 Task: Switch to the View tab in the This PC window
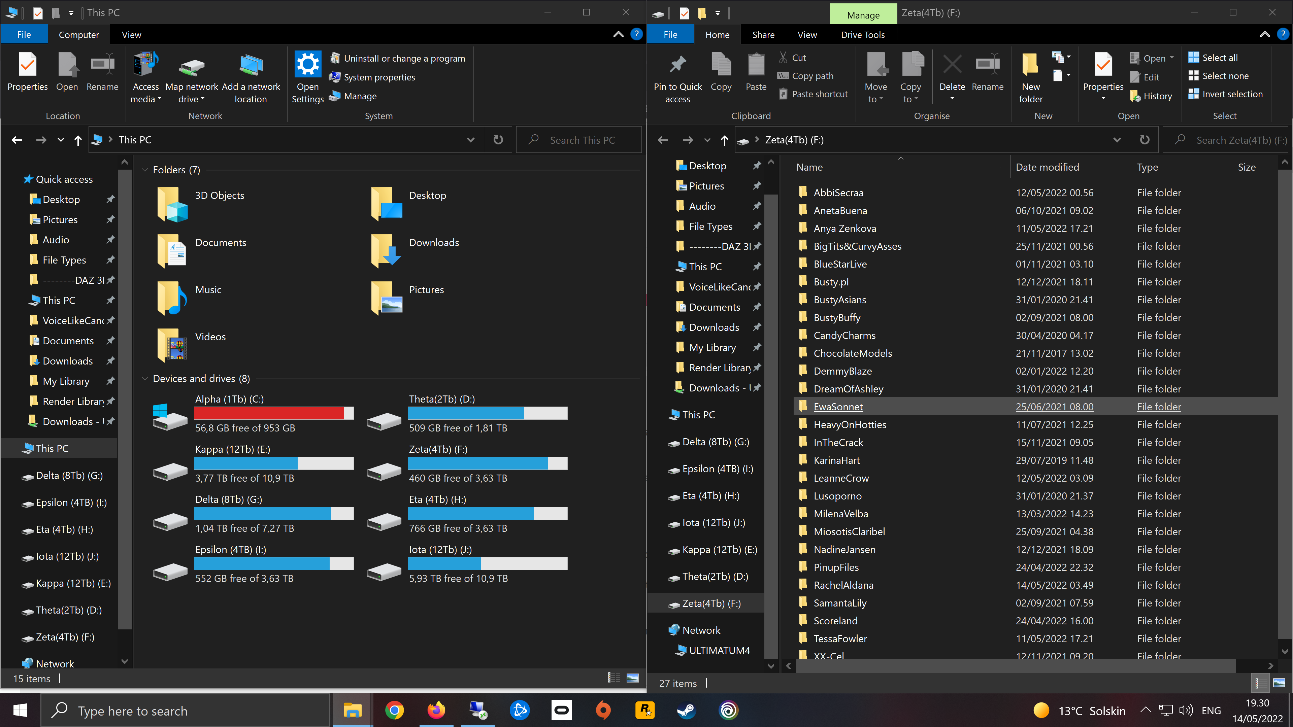132,35
